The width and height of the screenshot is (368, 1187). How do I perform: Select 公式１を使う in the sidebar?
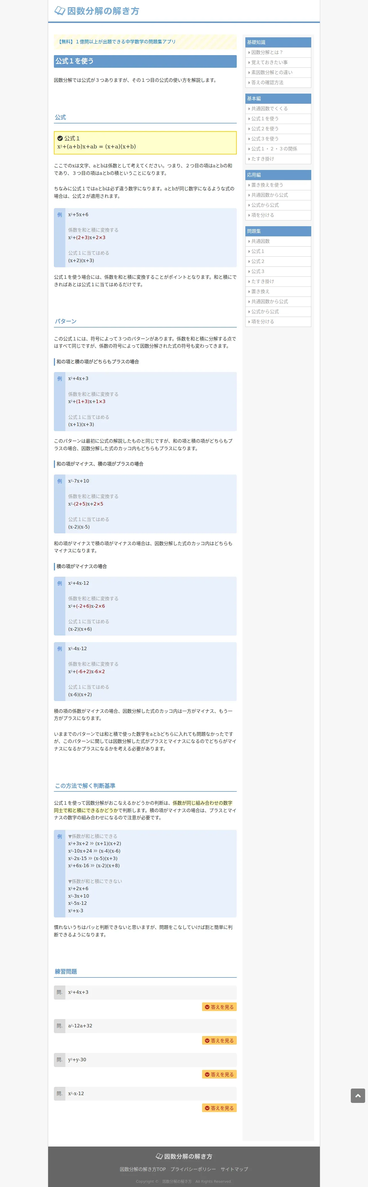click(278, 119)
